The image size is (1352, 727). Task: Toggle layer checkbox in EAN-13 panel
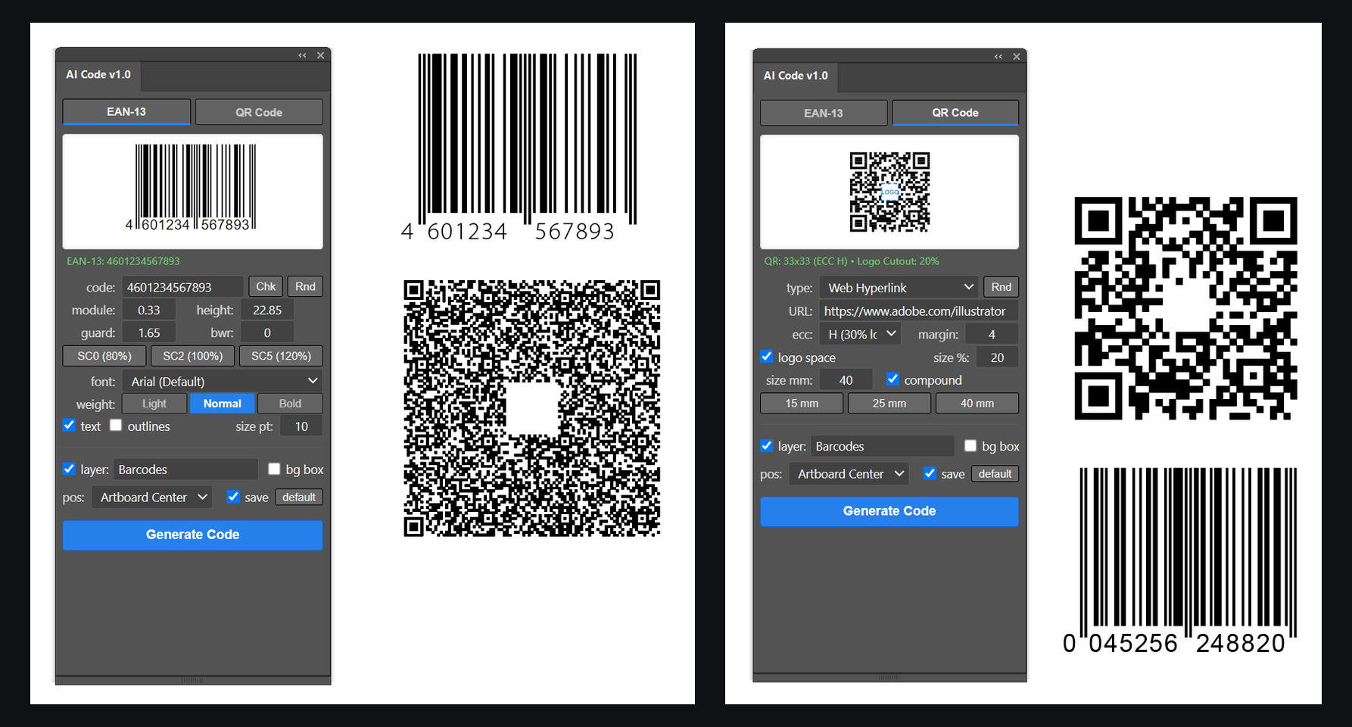(69, 469)
